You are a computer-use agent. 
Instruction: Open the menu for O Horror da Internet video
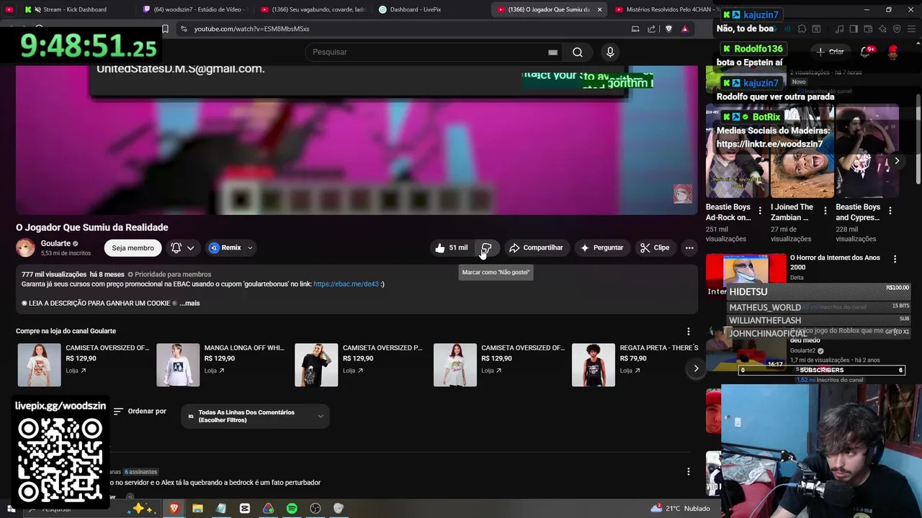click(895, 259)
